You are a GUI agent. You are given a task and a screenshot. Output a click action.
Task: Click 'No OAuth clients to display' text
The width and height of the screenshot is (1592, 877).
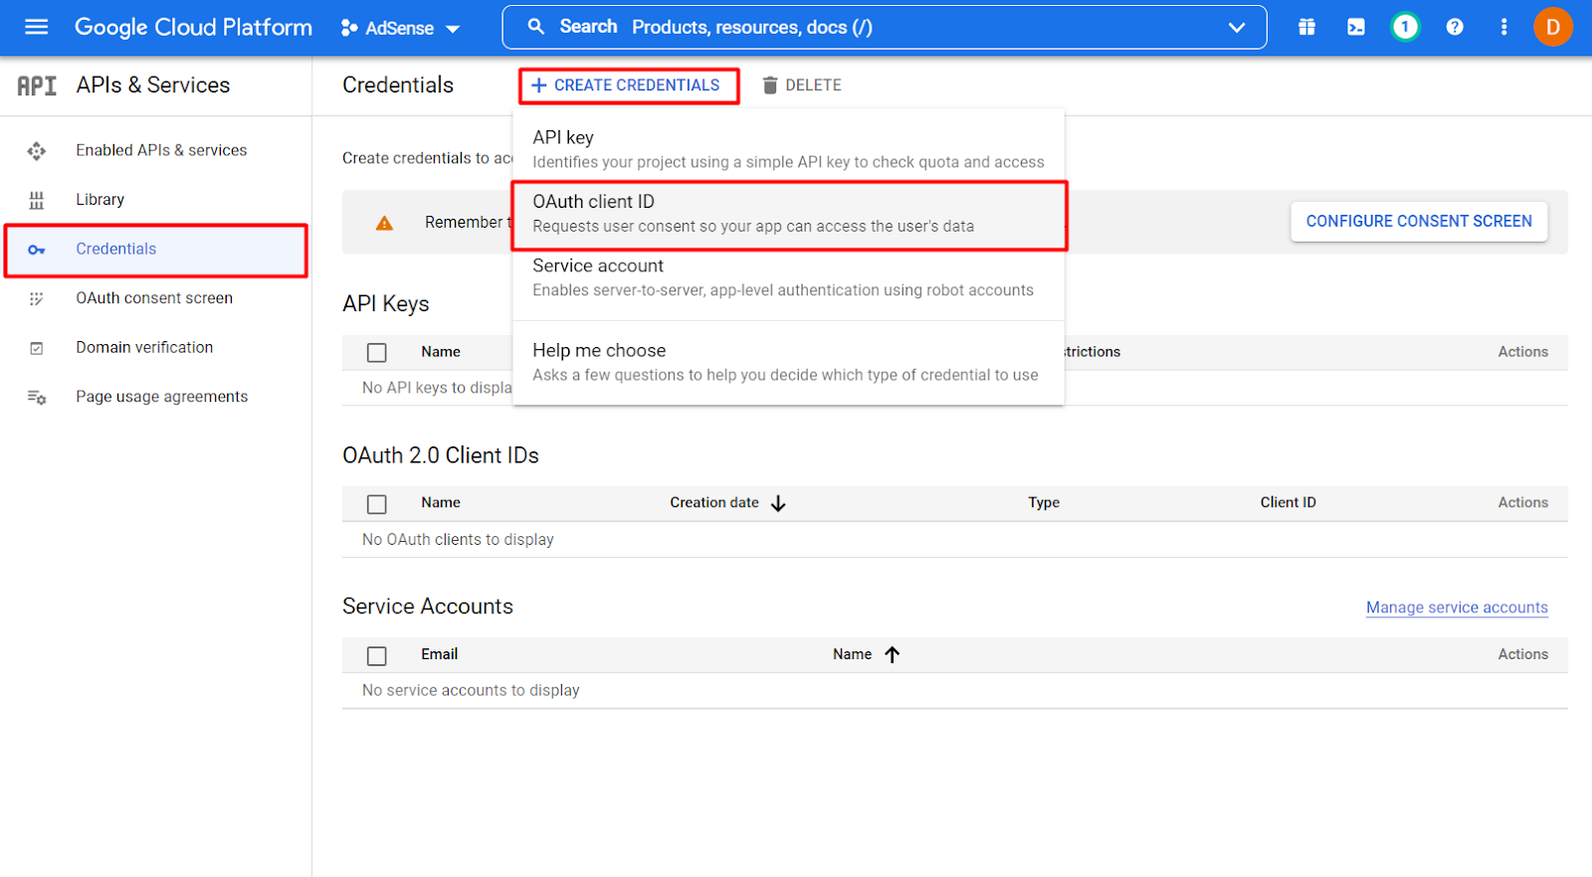(x=458, y=540)
